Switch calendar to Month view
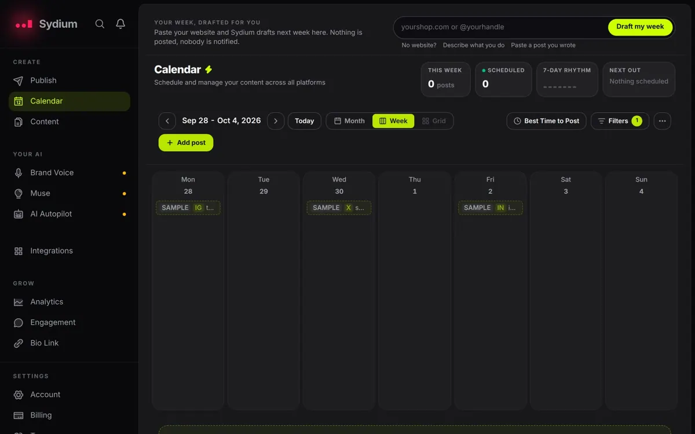Viewport: 695px width, 434px height. point(349,121)
